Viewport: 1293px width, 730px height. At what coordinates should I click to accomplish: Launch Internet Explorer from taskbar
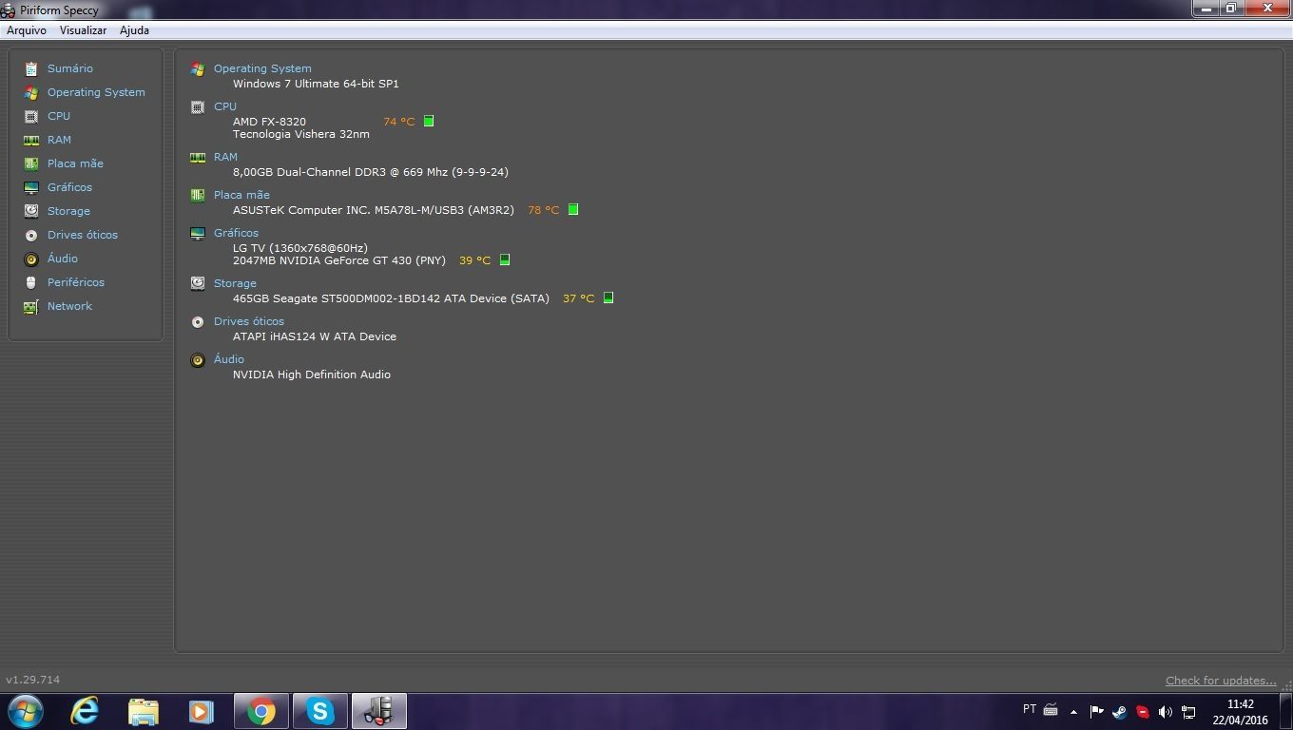pos(86,711)
